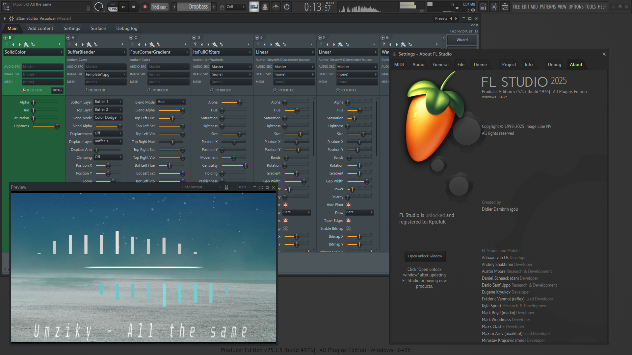Click the browser/view tree icon at top-left
The width and height of the screenshot is (632, 355).
point(6,7)
